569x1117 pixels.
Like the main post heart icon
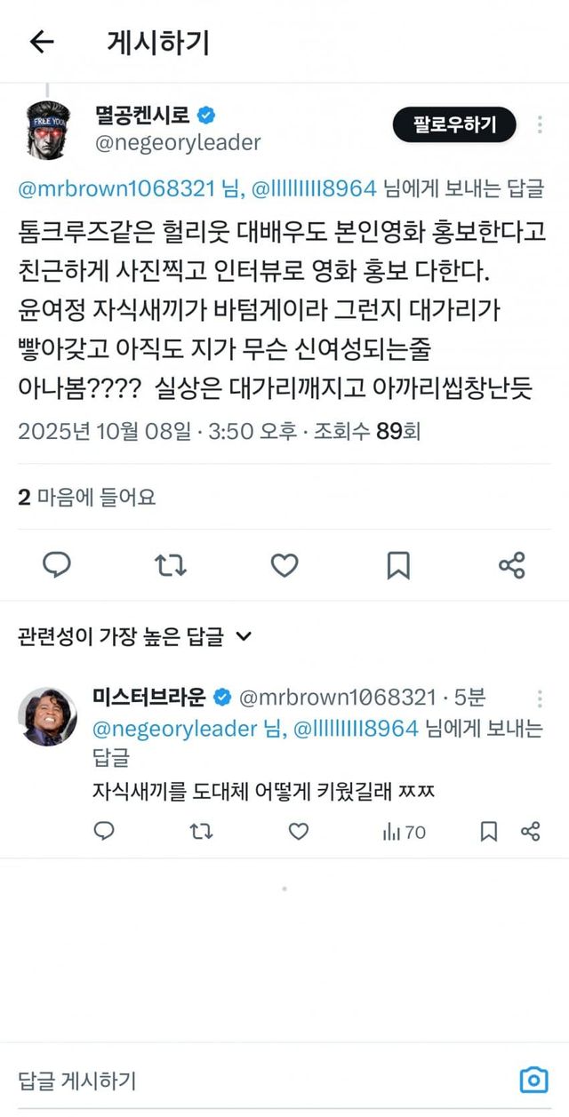click(284, 565)
